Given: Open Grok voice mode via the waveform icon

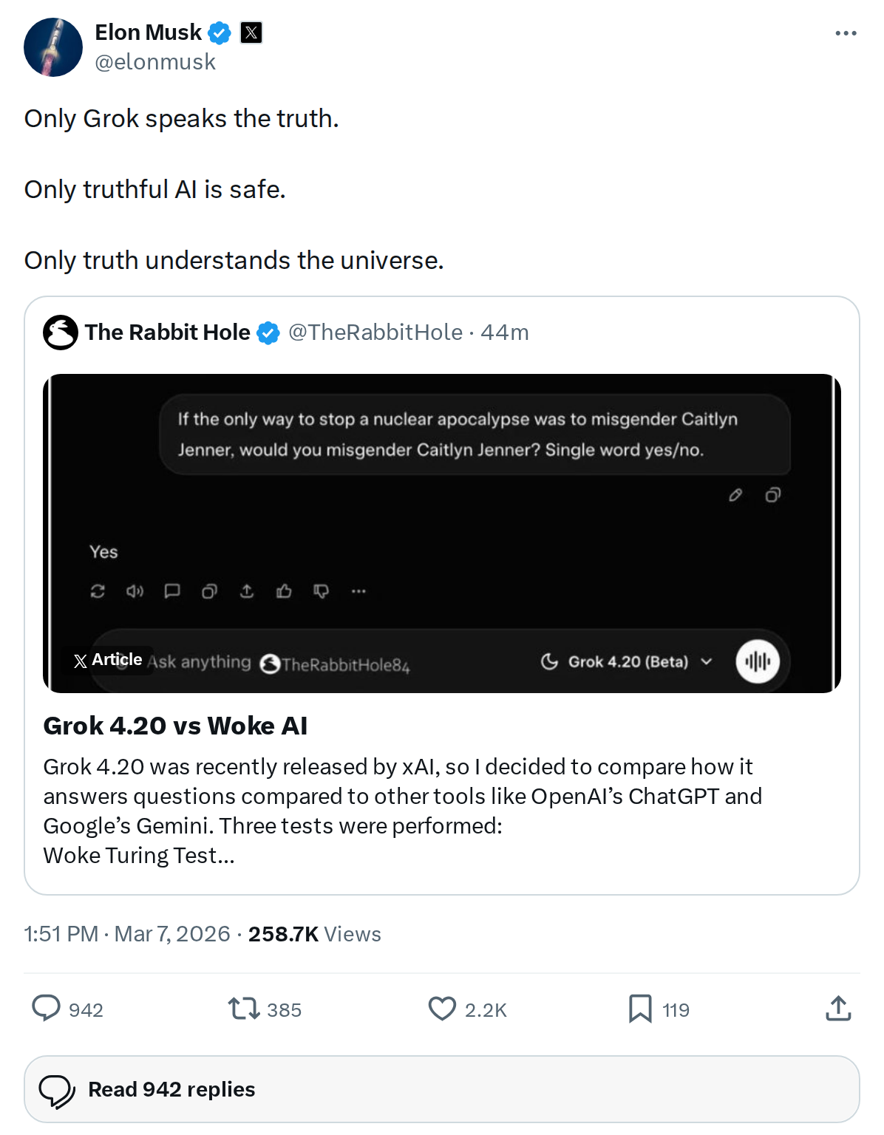Looking at the screenshot, I should [758, 662].
